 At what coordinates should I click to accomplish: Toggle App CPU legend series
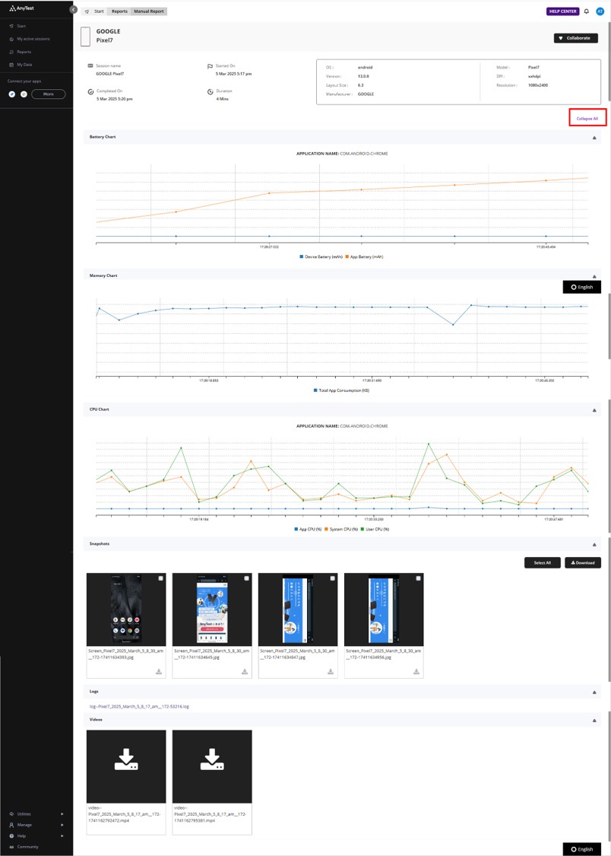click(308, 529)
